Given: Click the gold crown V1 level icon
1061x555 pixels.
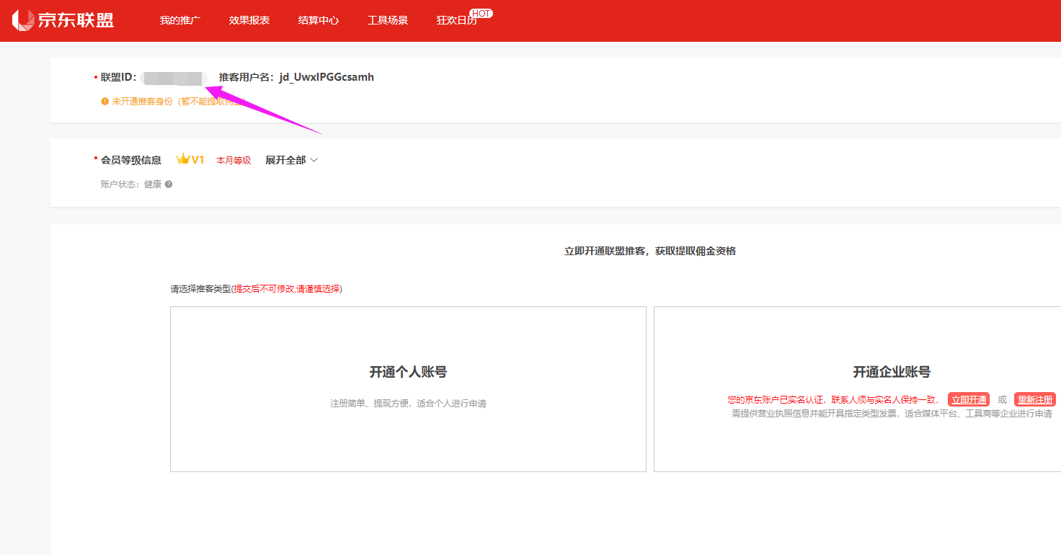Looking at the screenshot, I should 190,159.
